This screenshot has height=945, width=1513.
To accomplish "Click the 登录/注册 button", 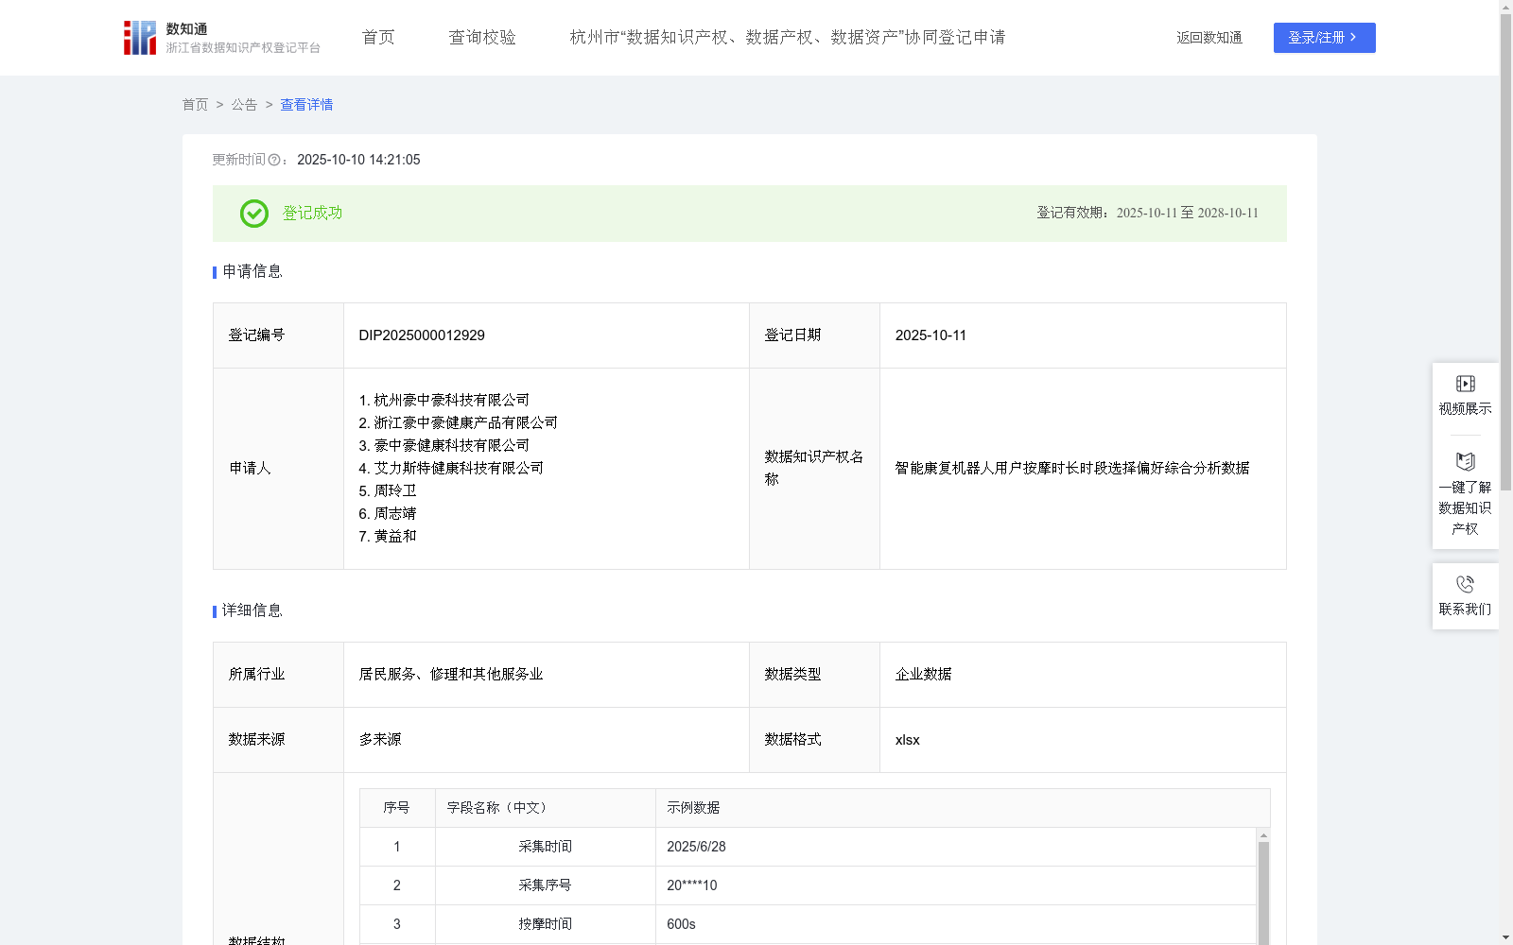I will [x=1324, y=38].
